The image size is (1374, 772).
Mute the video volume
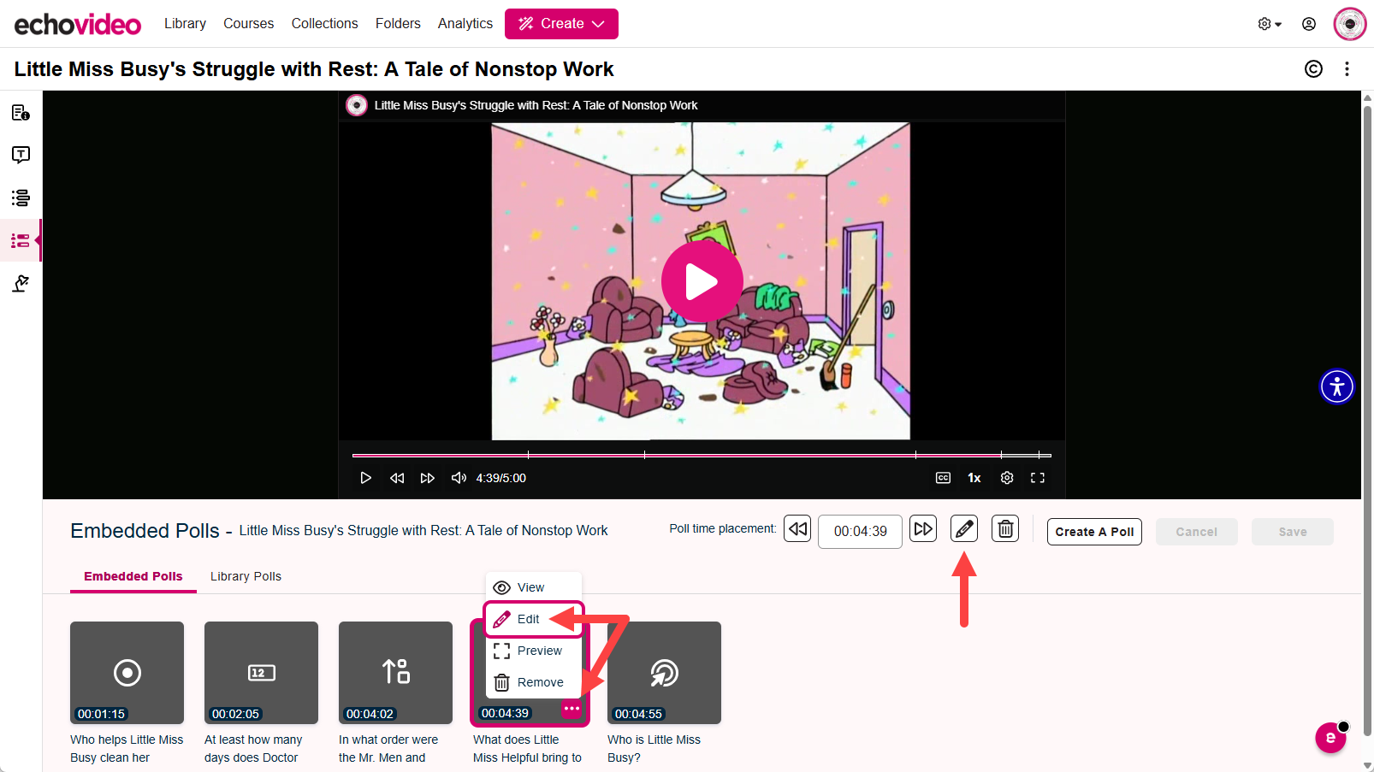[x=459, y=478]
